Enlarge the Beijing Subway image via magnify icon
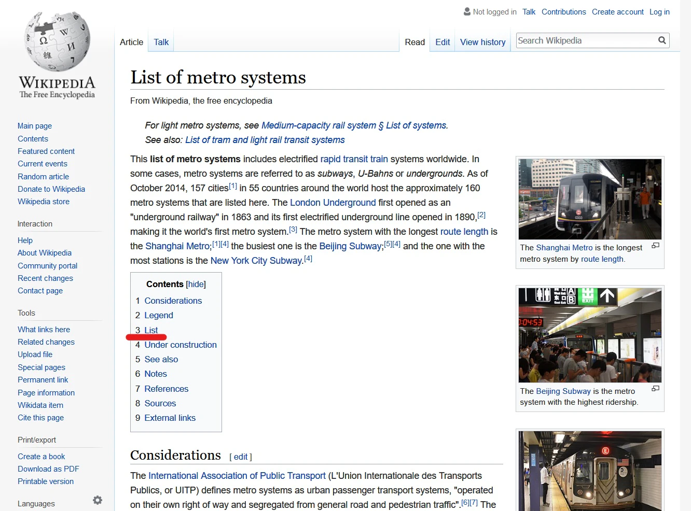 [x=655, y=388]
